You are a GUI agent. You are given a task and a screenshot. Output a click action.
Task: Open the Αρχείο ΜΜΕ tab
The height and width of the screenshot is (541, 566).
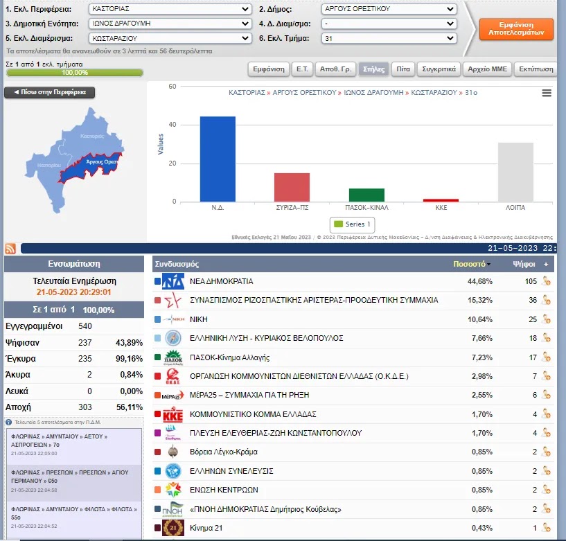coord(487,69)
